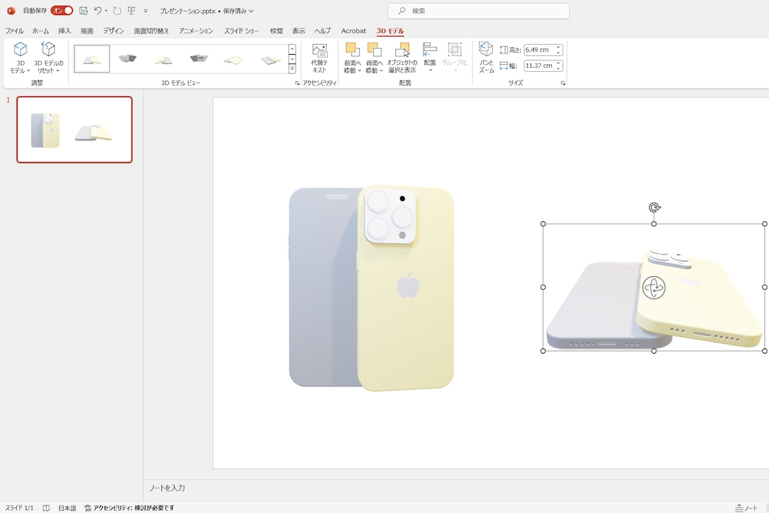Open the Quick Access Toolbar customize dropdown
The width and height of the screenshot is (769, 513).
tap(146, 11)
